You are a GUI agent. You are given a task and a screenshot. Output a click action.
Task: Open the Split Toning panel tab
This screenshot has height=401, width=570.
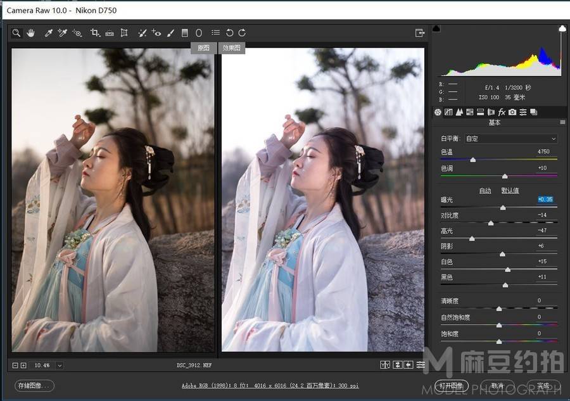(480, 112)
